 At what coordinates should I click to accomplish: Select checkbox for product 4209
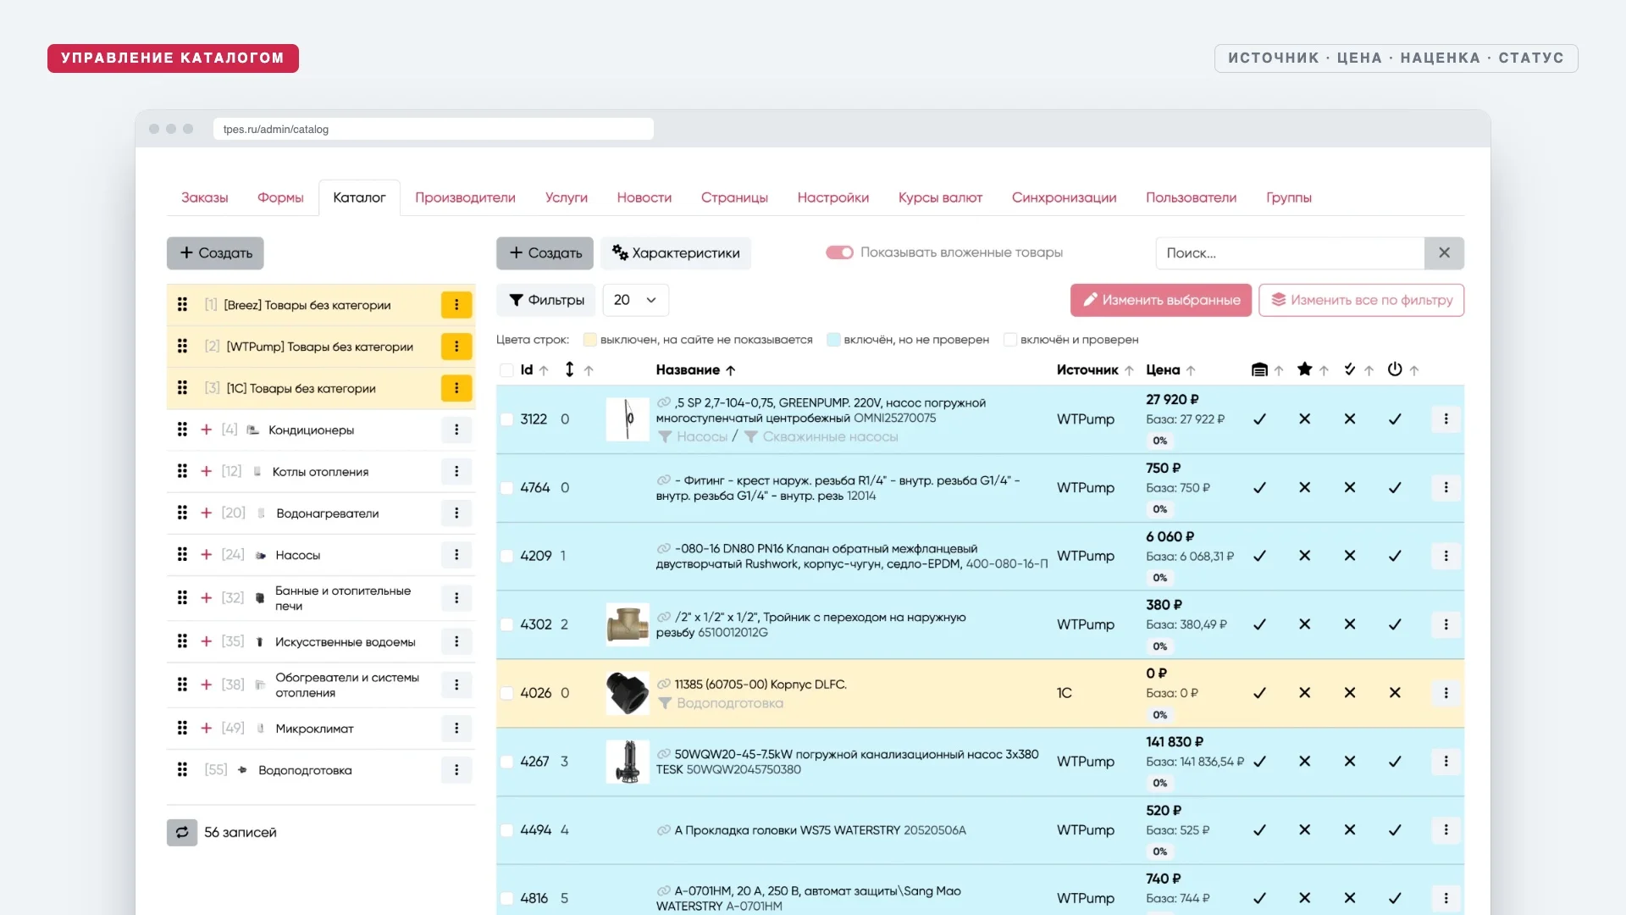coord(506,556)
